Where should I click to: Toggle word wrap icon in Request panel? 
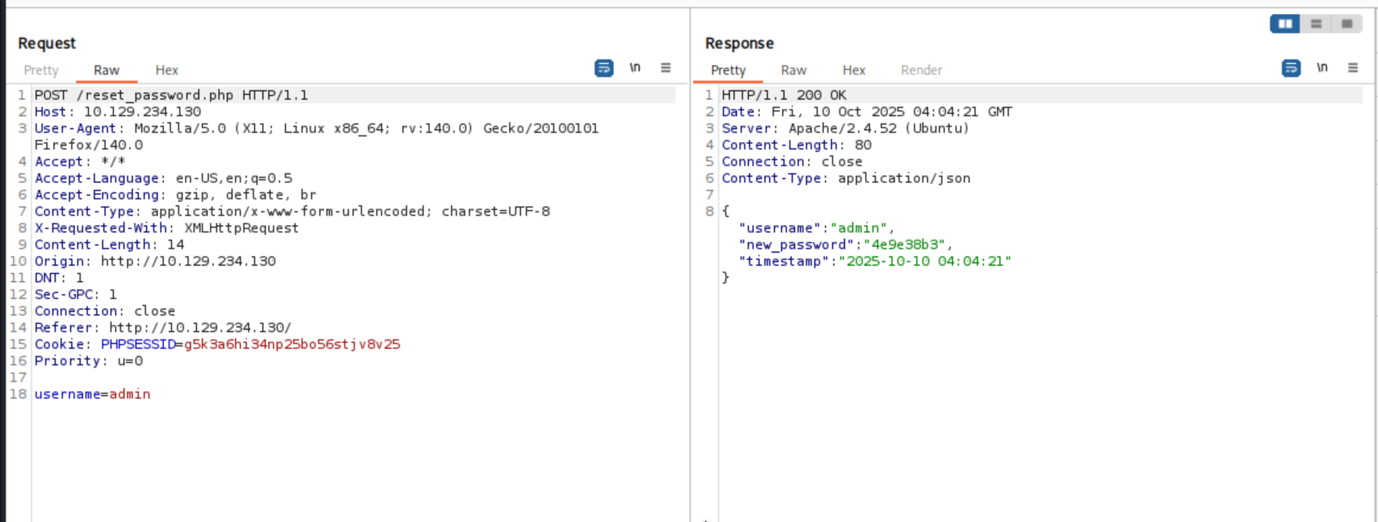[604, 68]
